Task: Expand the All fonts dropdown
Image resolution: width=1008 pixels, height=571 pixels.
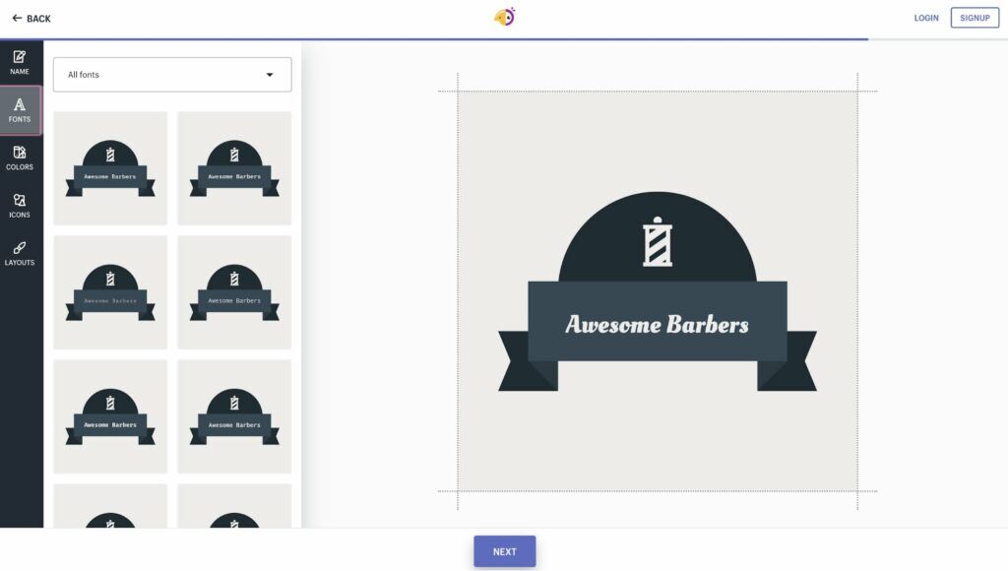Action: [x=172, y=75]
